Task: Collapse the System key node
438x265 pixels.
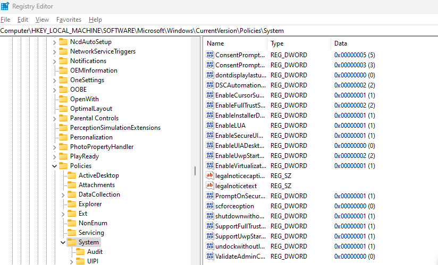Action: pyautogui.click(x=63, y=242)
